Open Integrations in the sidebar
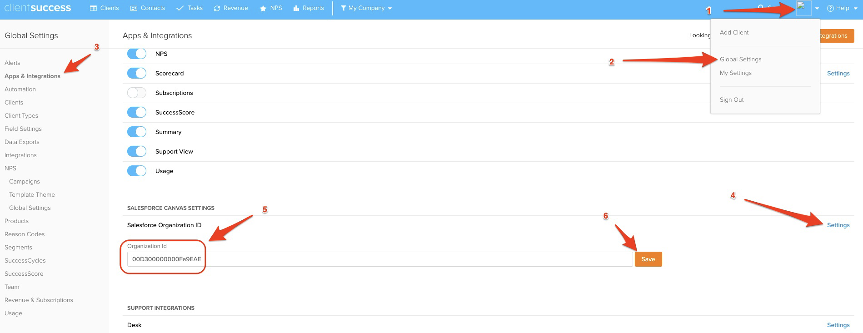Screen dimensions: 863x333 [20, 155]
